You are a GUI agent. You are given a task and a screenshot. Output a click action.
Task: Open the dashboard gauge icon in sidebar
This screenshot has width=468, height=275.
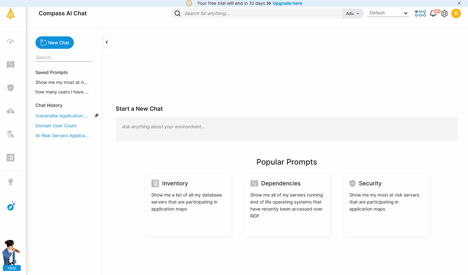[11, 41]
